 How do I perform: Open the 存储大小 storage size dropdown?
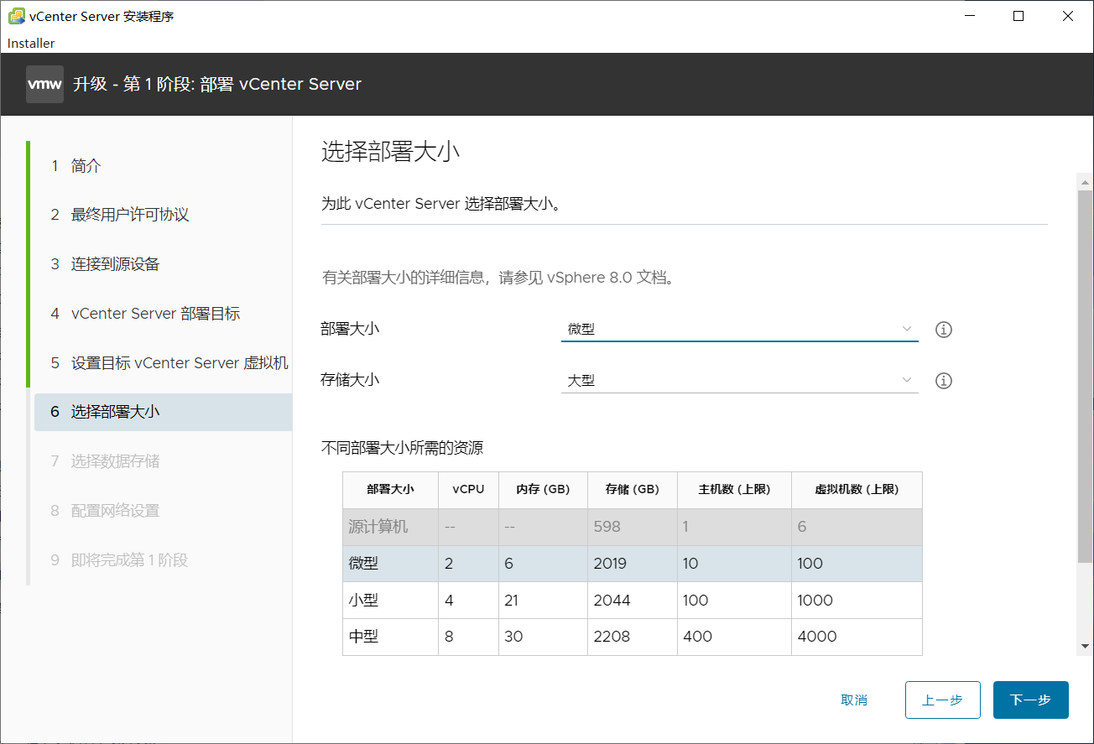tap(738, 379)
